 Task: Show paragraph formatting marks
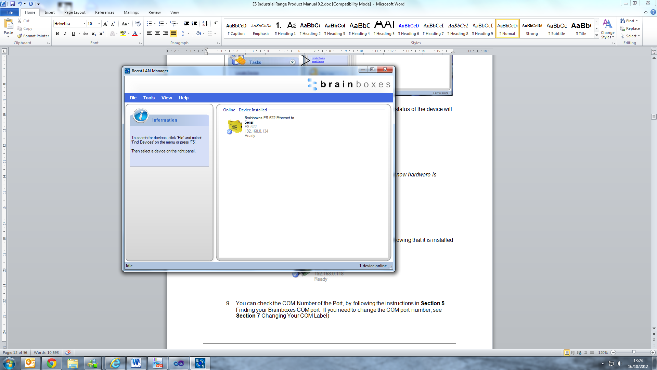tap(216, 24)
